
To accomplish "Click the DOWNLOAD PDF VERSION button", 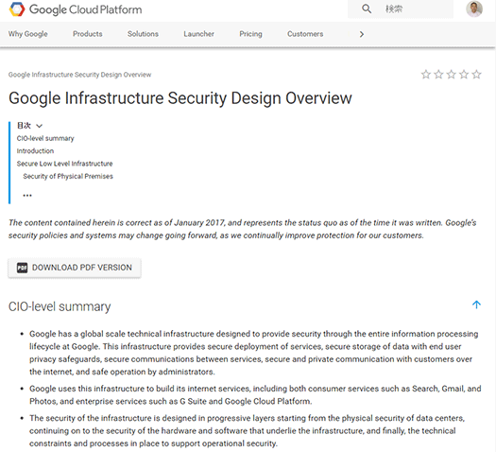I will pyautogui.click(x=75, y=269).
